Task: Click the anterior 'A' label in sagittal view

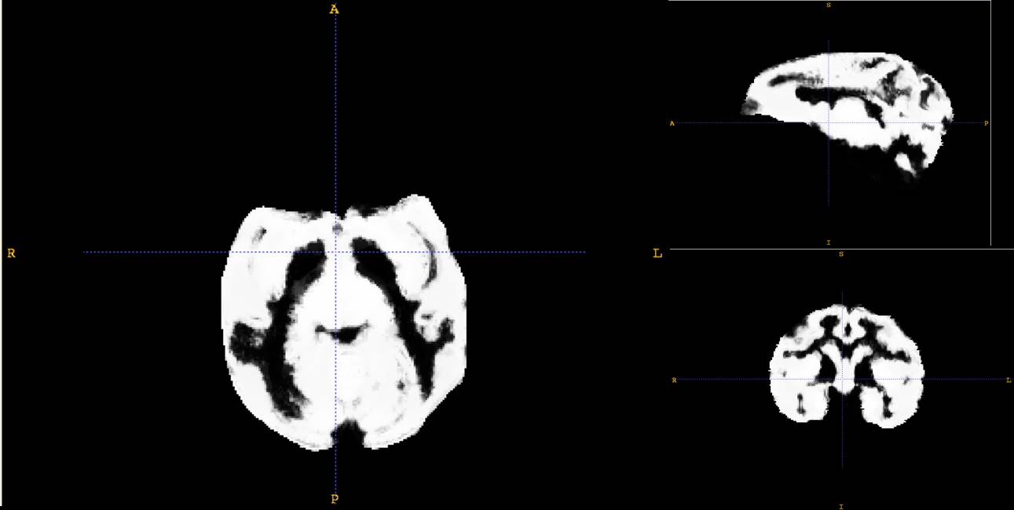Action: click(672, 123)
